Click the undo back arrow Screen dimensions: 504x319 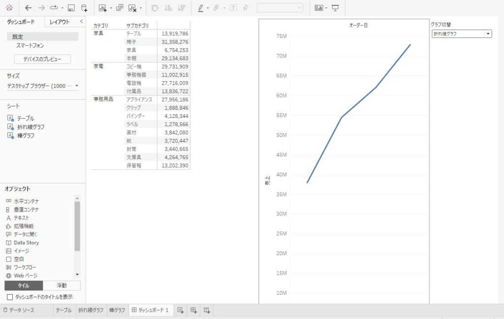point(28,8)
